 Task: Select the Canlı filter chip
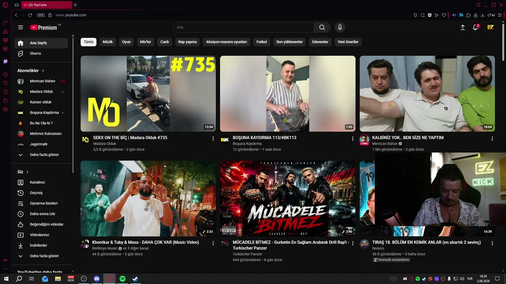(164, 42)
